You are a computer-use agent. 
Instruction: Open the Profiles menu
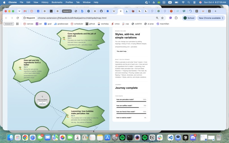pos(69,2)
